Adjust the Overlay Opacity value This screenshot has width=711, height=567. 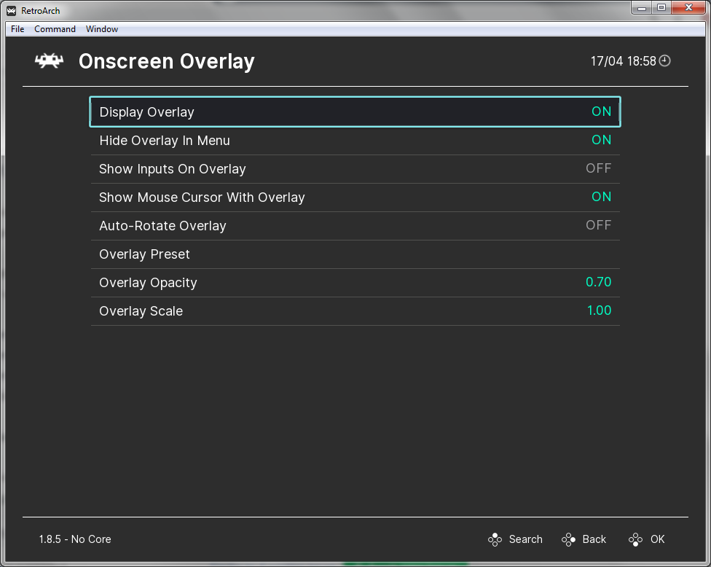(355, 282)
